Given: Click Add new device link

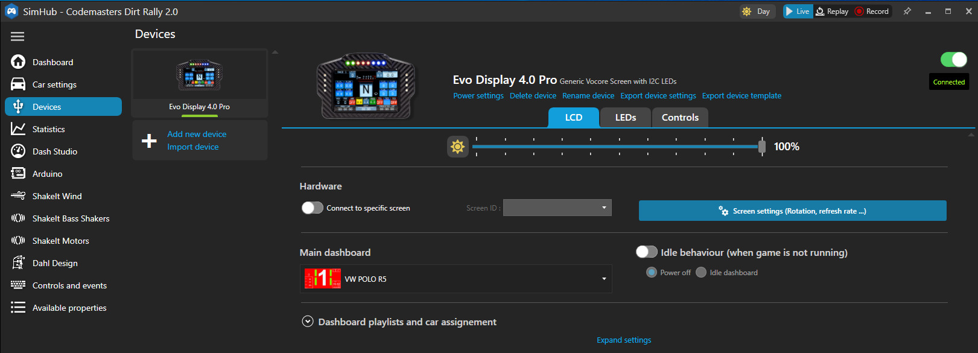Looking at the screenshot, I should [x=197, y=134].
